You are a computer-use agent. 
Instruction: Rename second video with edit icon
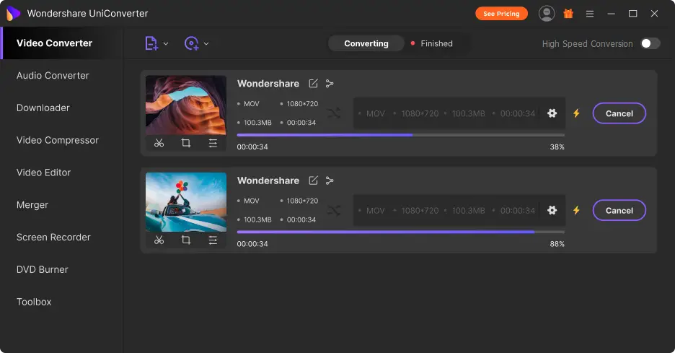click(314, 180)
